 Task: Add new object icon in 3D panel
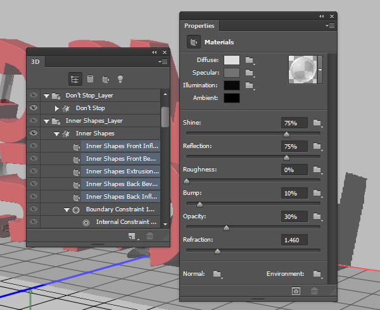coord(132,236)
